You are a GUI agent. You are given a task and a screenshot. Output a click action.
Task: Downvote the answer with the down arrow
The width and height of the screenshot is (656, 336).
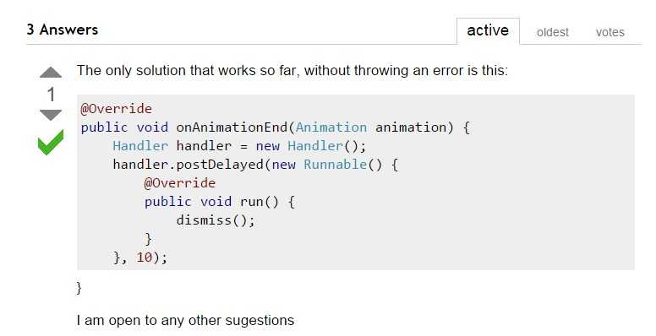click(x=51, y=115)
